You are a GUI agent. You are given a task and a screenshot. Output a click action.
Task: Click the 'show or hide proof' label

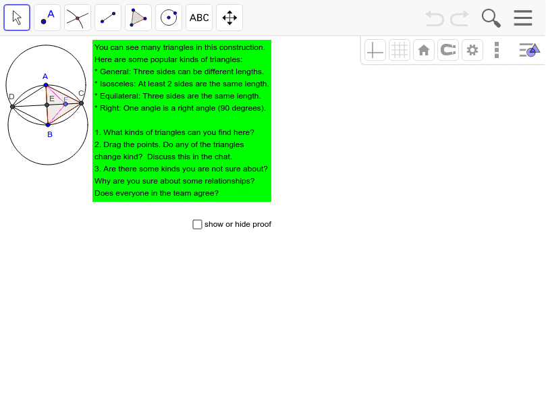click(x=238, y=224)
